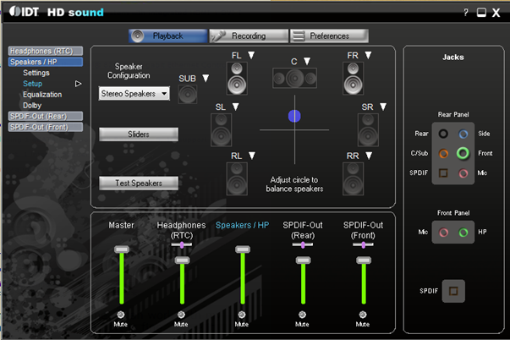Open help with the question mark icon

point(466,13)
